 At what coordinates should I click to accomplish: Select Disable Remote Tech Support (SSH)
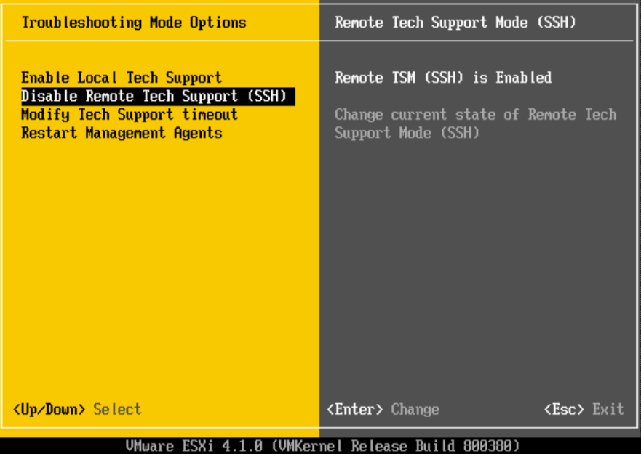click(157, 96)
